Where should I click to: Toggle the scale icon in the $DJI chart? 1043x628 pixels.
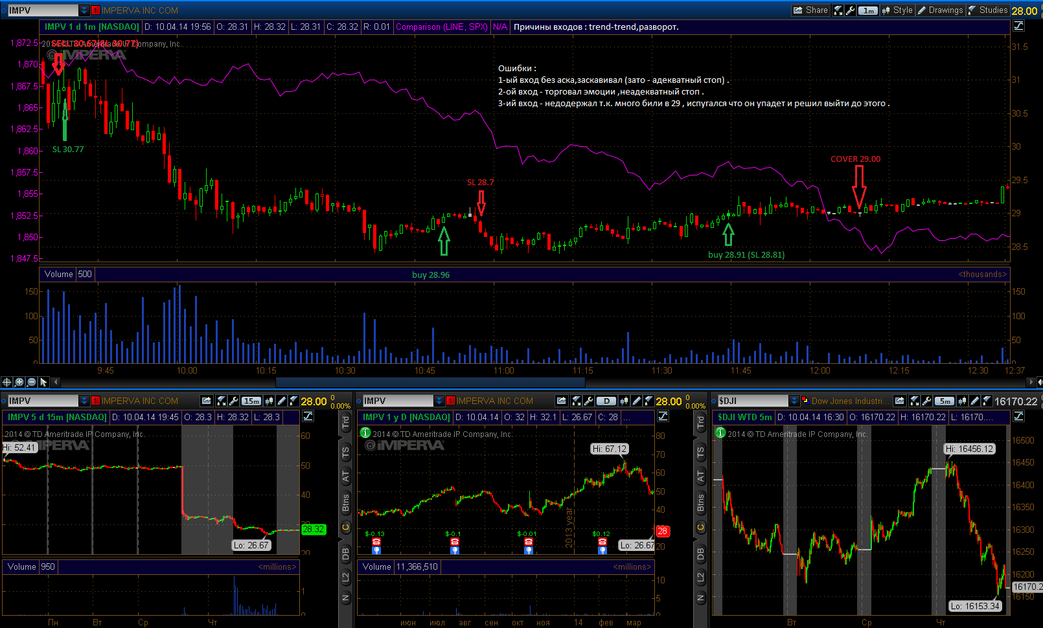(1018, 416)
